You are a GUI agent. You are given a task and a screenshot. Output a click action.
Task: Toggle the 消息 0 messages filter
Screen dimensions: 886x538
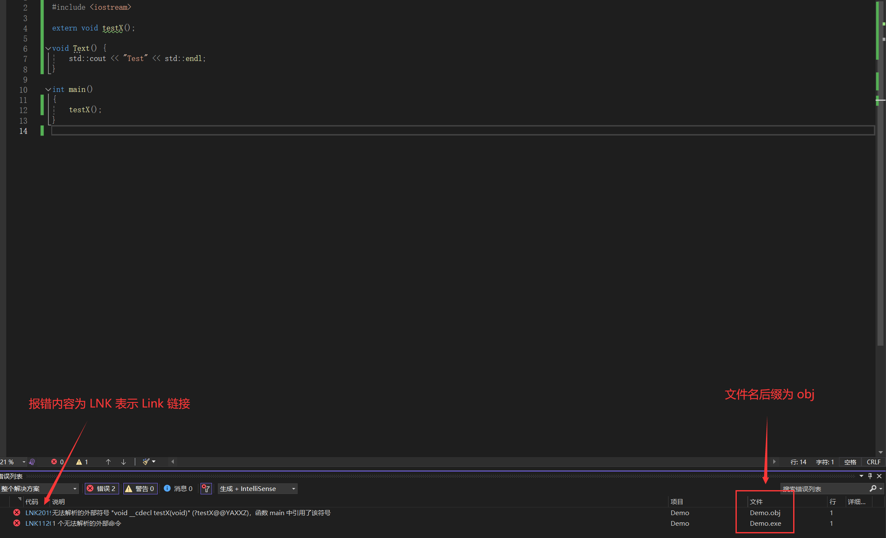pos(178,488)
